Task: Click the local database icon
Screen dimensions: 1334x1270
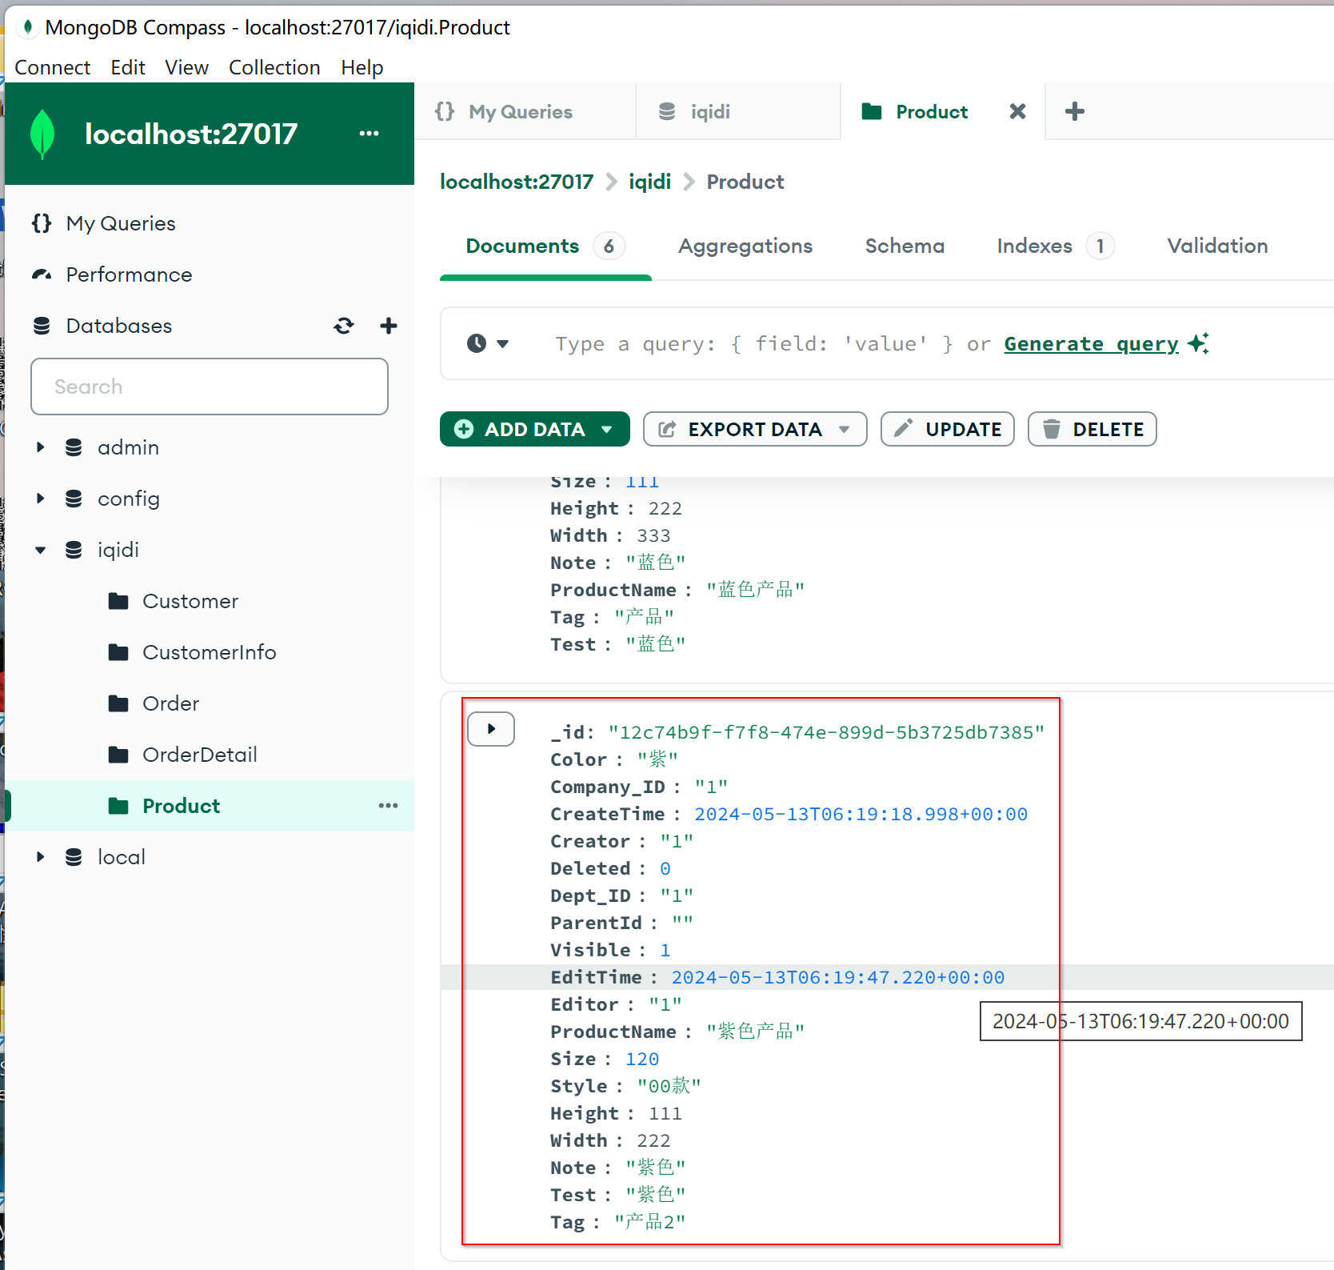Action: point(74,857)
